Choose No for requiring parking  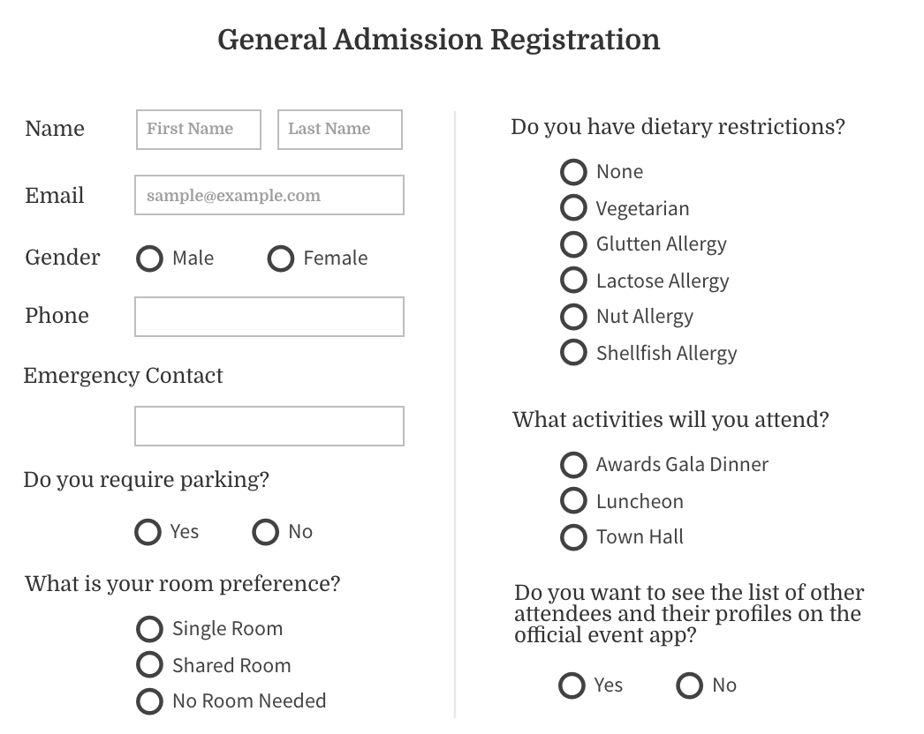pos(264,532)
